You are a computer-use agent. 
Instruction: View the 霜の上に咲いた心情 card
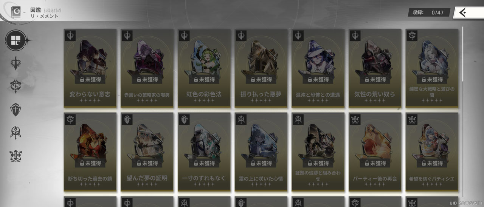261,152
